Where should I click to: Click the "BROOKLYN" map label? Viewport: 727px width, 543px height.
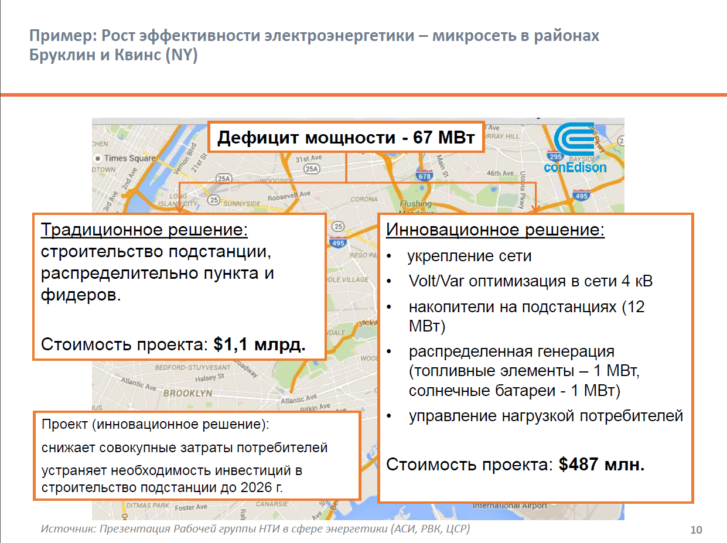point(187,394)
